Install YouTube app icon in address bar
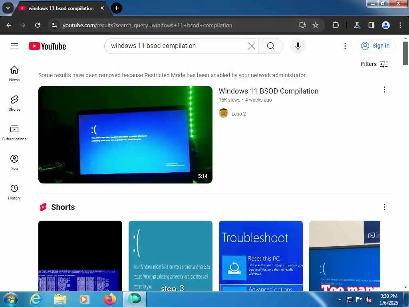 tap(303, 25)
